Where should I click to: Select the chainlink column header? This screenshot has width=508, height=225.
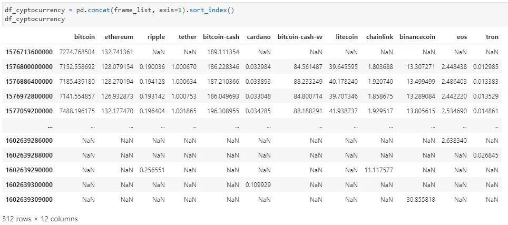click(x=380, y=36)
